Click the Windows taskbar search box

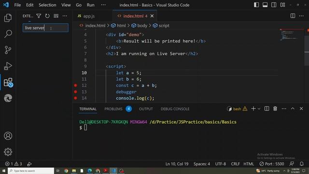31,171
